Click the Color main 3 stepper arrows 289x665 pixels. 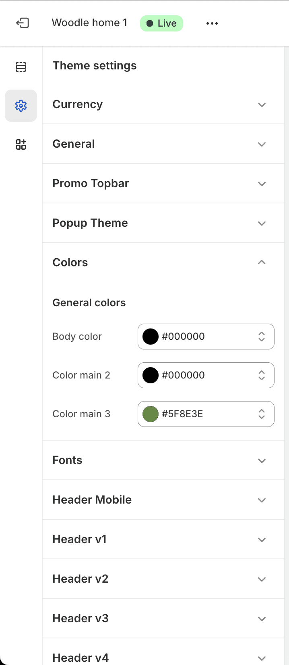click(262, 414)
